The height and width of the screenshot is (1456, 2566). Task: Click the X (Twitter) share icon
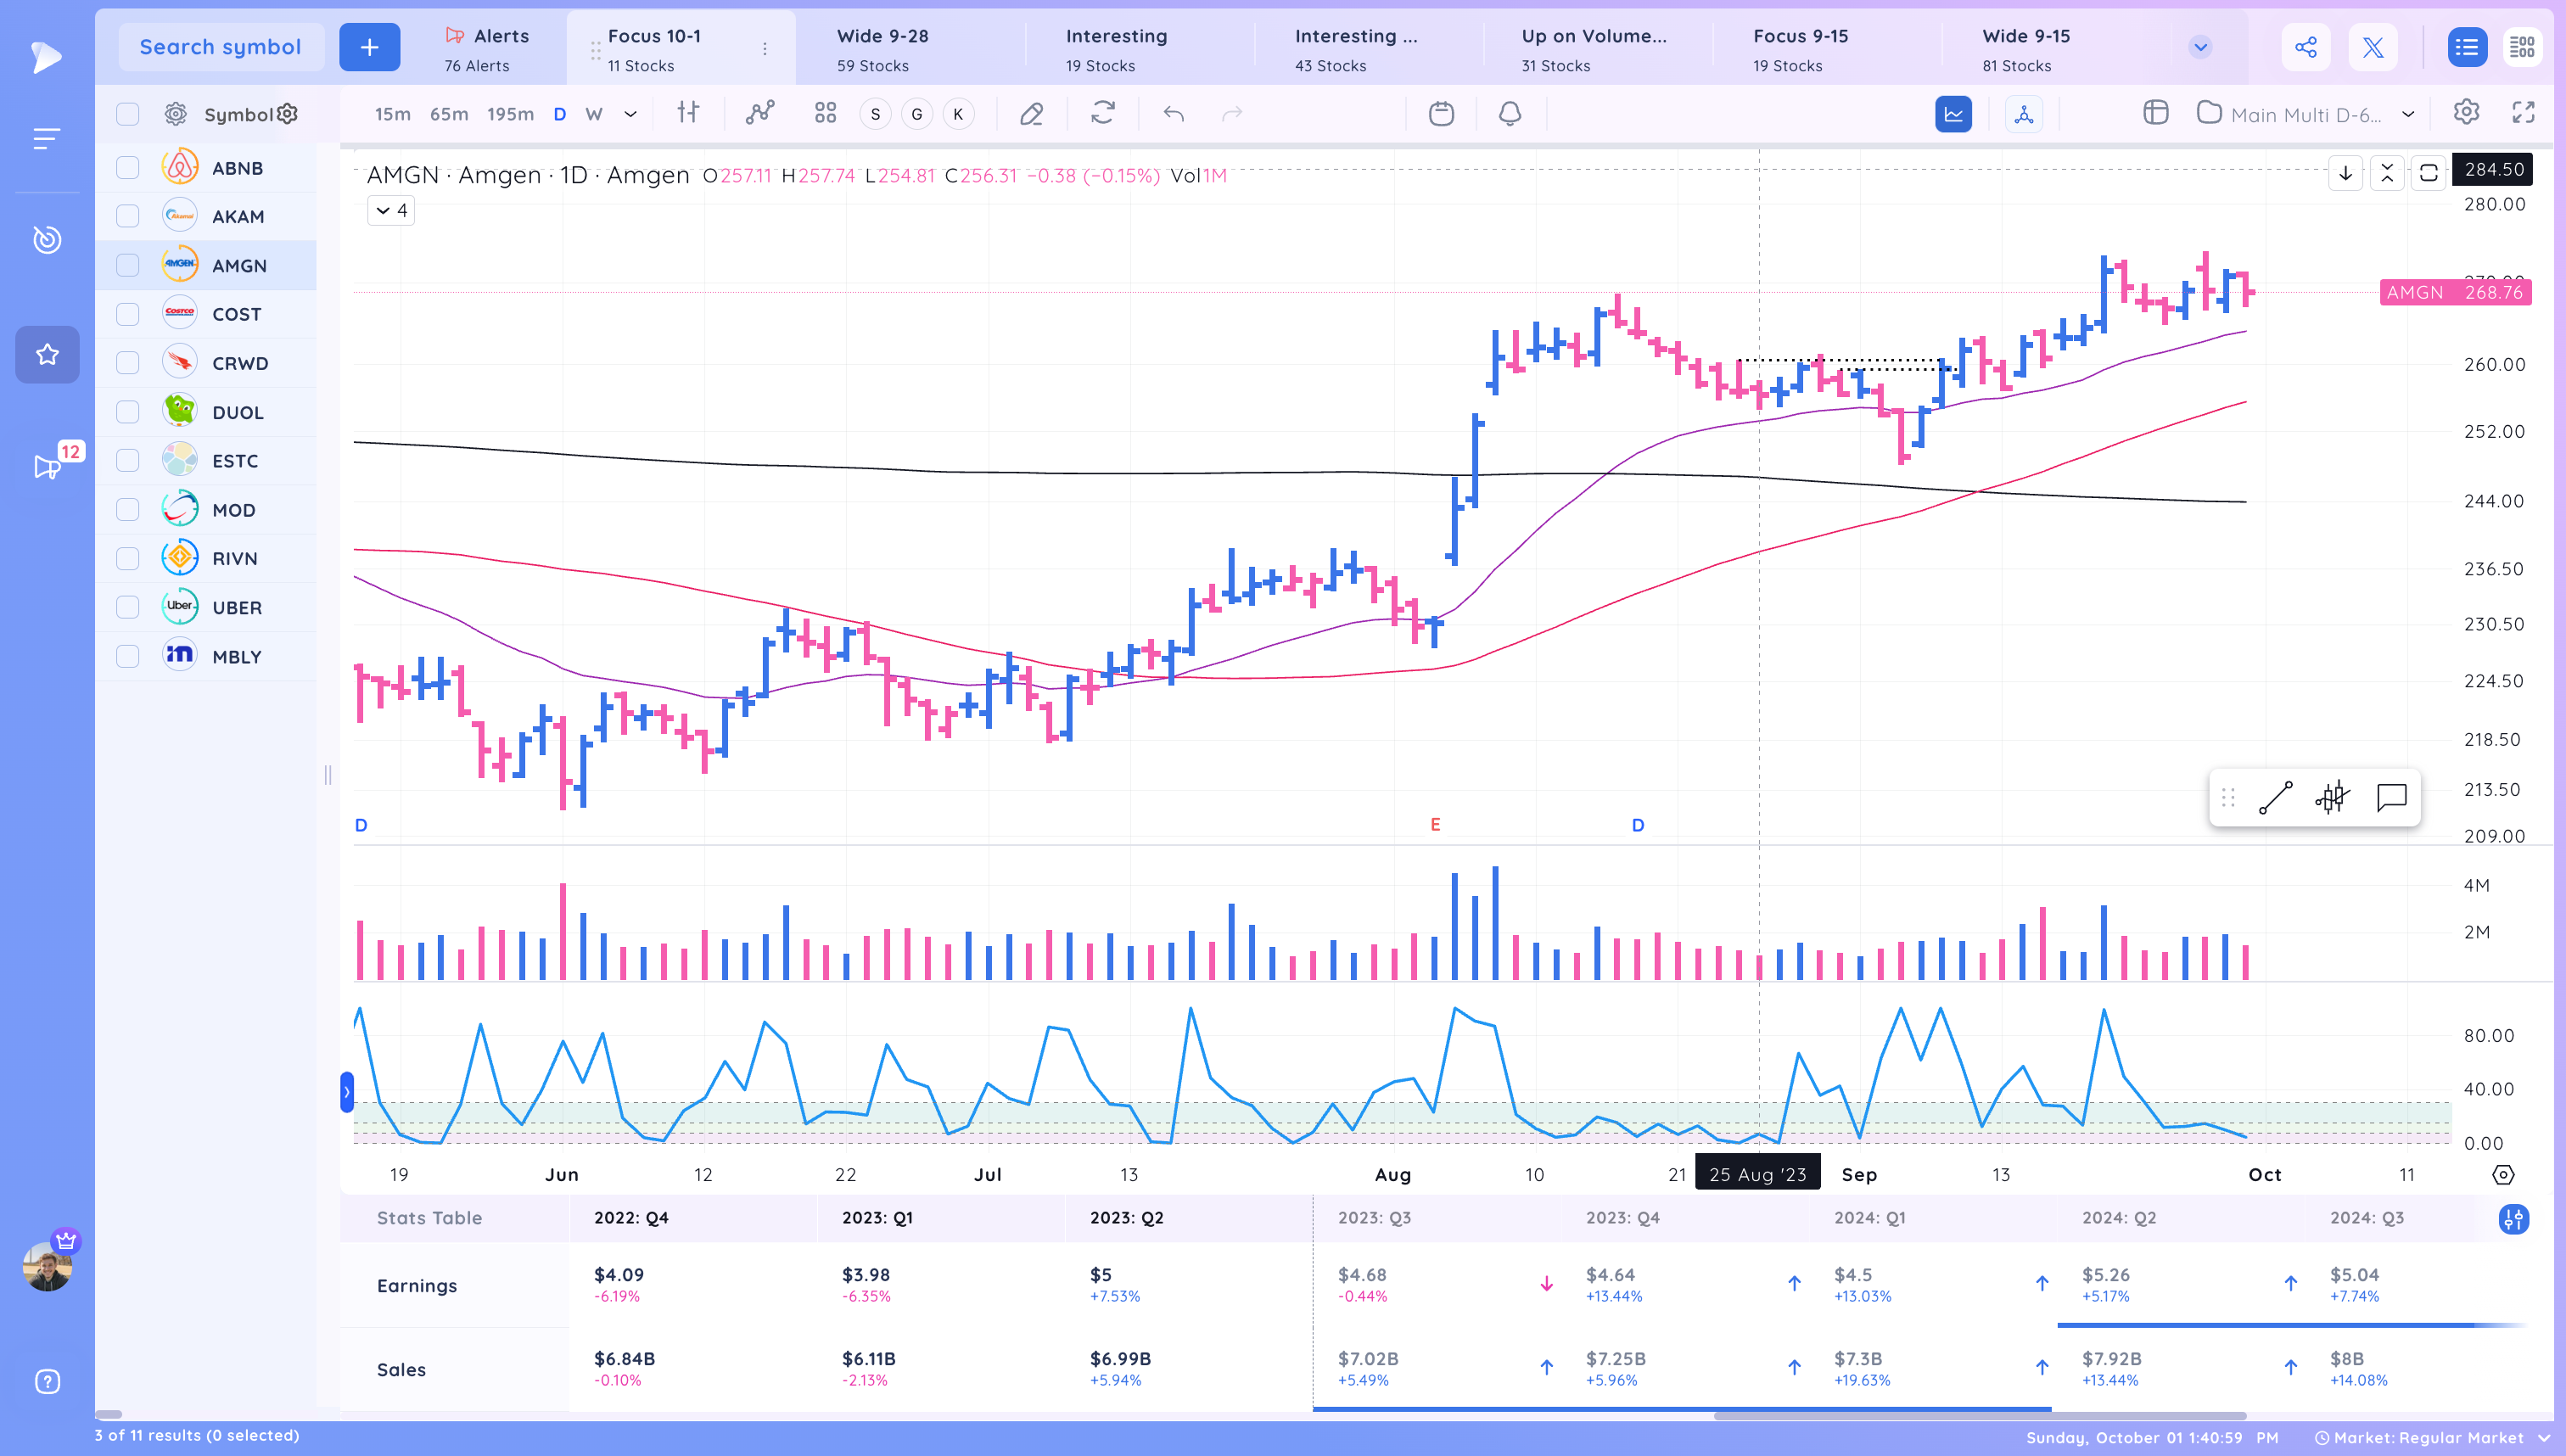[x=2373, y=47]
